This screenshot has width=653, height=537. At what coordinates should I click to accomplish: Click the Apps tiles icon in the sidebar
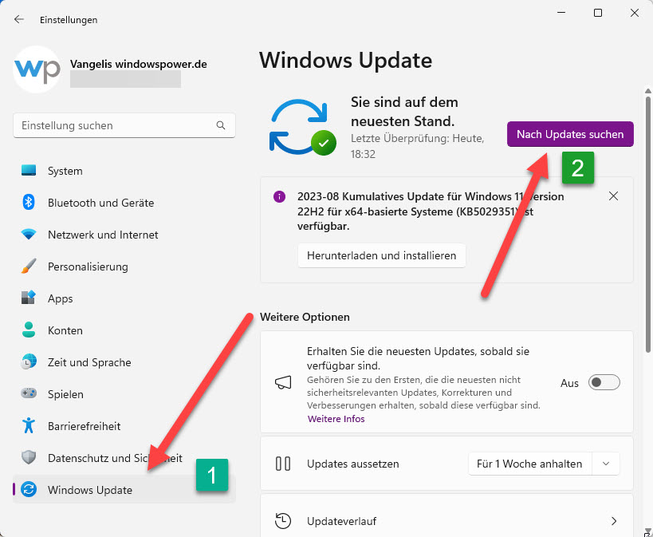pyautogui.click(x=29, y=298)
